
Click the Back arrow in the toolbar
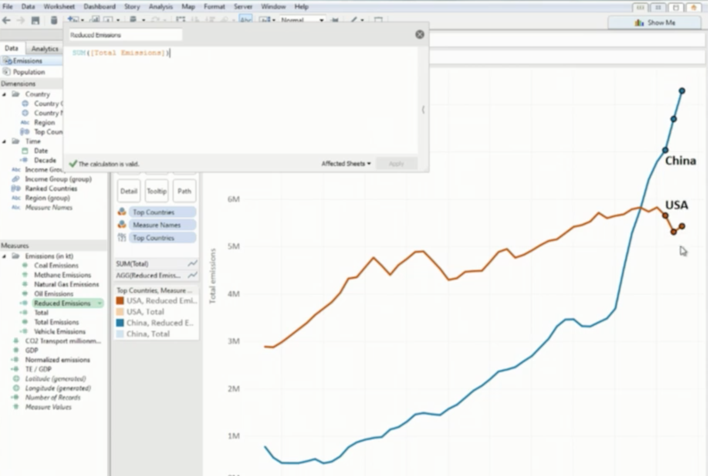[6, 20]
